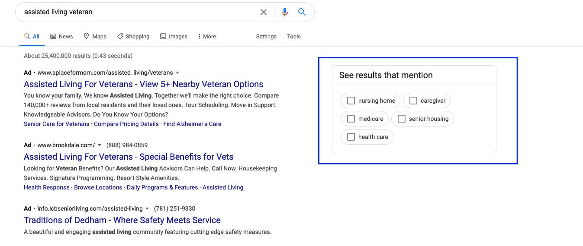The height and width of the screenshot is (246, 583).
Task: Open the lcbseniorliving ad dropdown arrow
Action: [147, 208]
